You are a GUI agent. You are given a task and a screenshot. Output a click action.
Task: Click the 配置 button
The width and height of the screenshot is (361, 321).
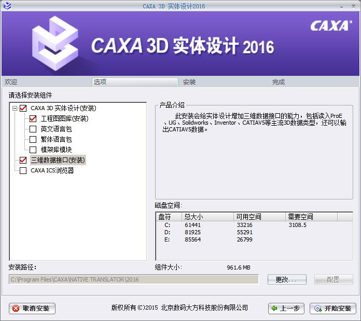click(334, 279)
